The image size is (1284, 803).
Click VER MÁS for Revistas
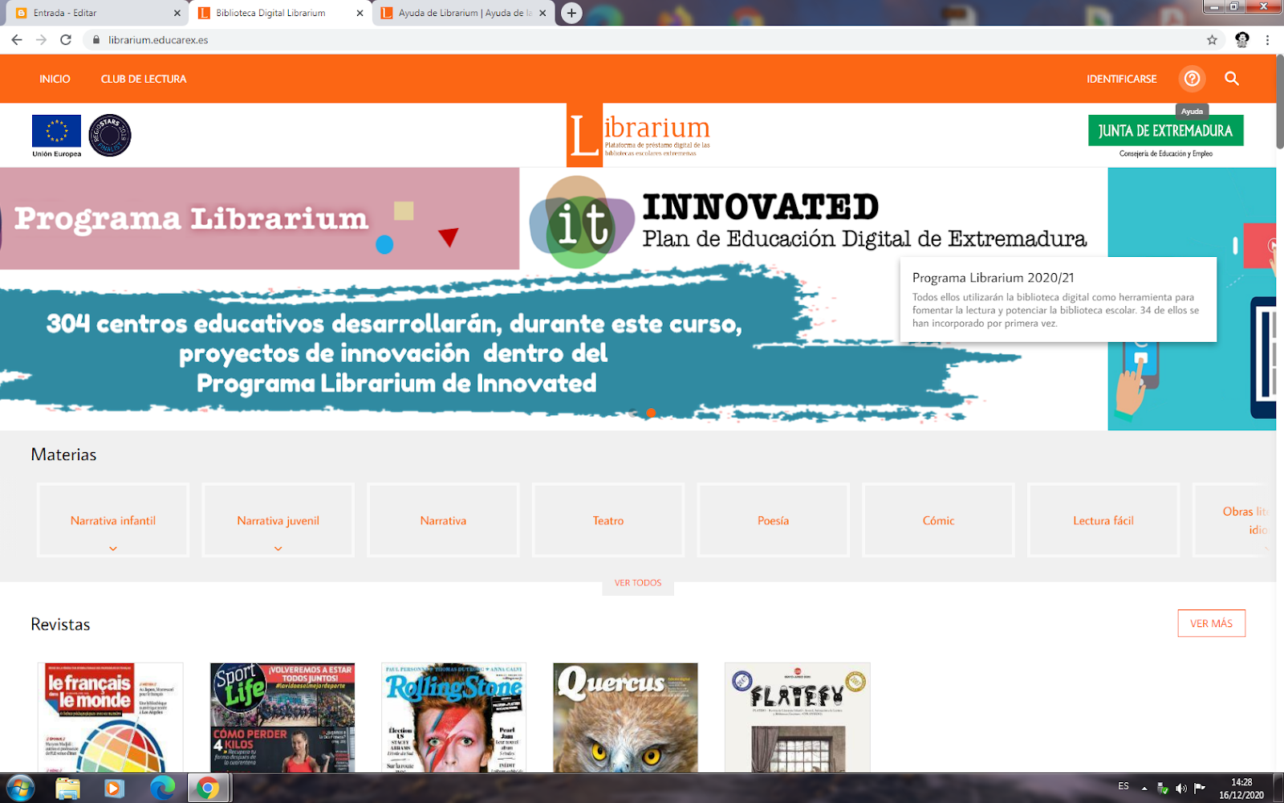click(x=1211, y=623)
